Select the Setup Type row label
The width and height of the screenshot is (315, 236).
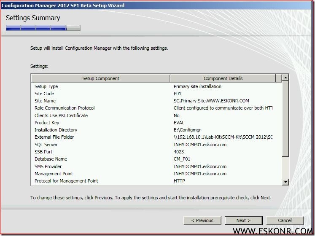[x=46, y=86]
